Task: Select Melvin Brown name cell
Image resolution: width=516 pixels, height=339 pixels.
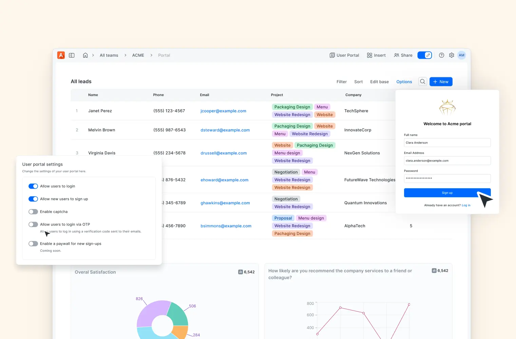Action: pyautogui.click(x=102, y=130)
